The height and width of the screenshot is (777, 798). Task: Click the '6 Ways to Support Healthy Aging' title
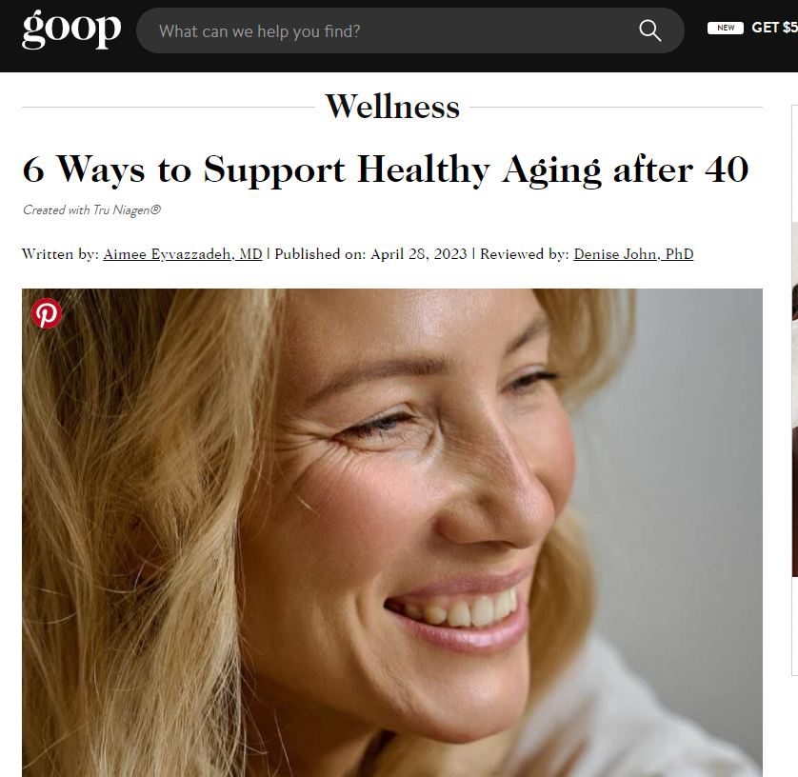click(x=385, y=169)
